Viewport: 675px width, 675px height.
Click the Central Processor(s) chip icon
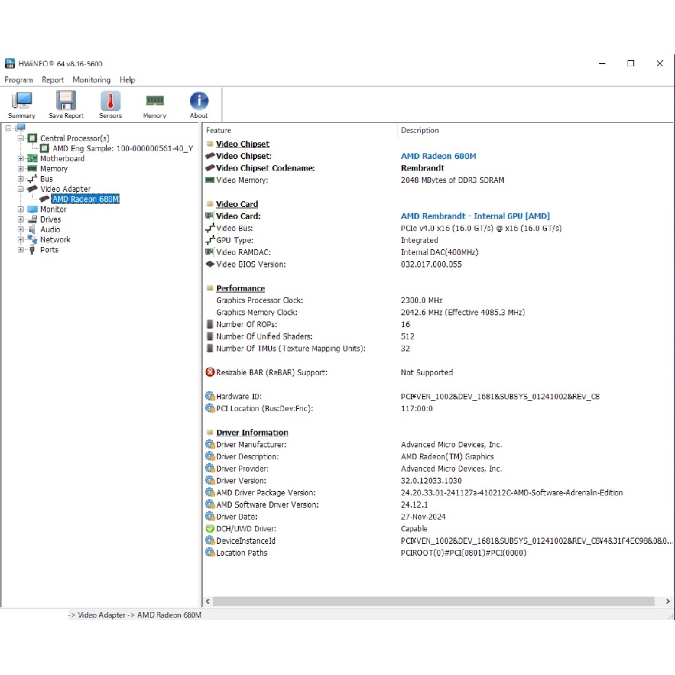[x=32, y=138]
